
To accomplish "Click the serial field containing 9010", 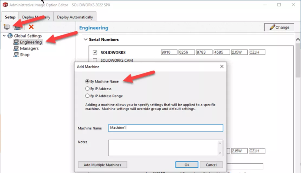I will (x=169, y=52).
